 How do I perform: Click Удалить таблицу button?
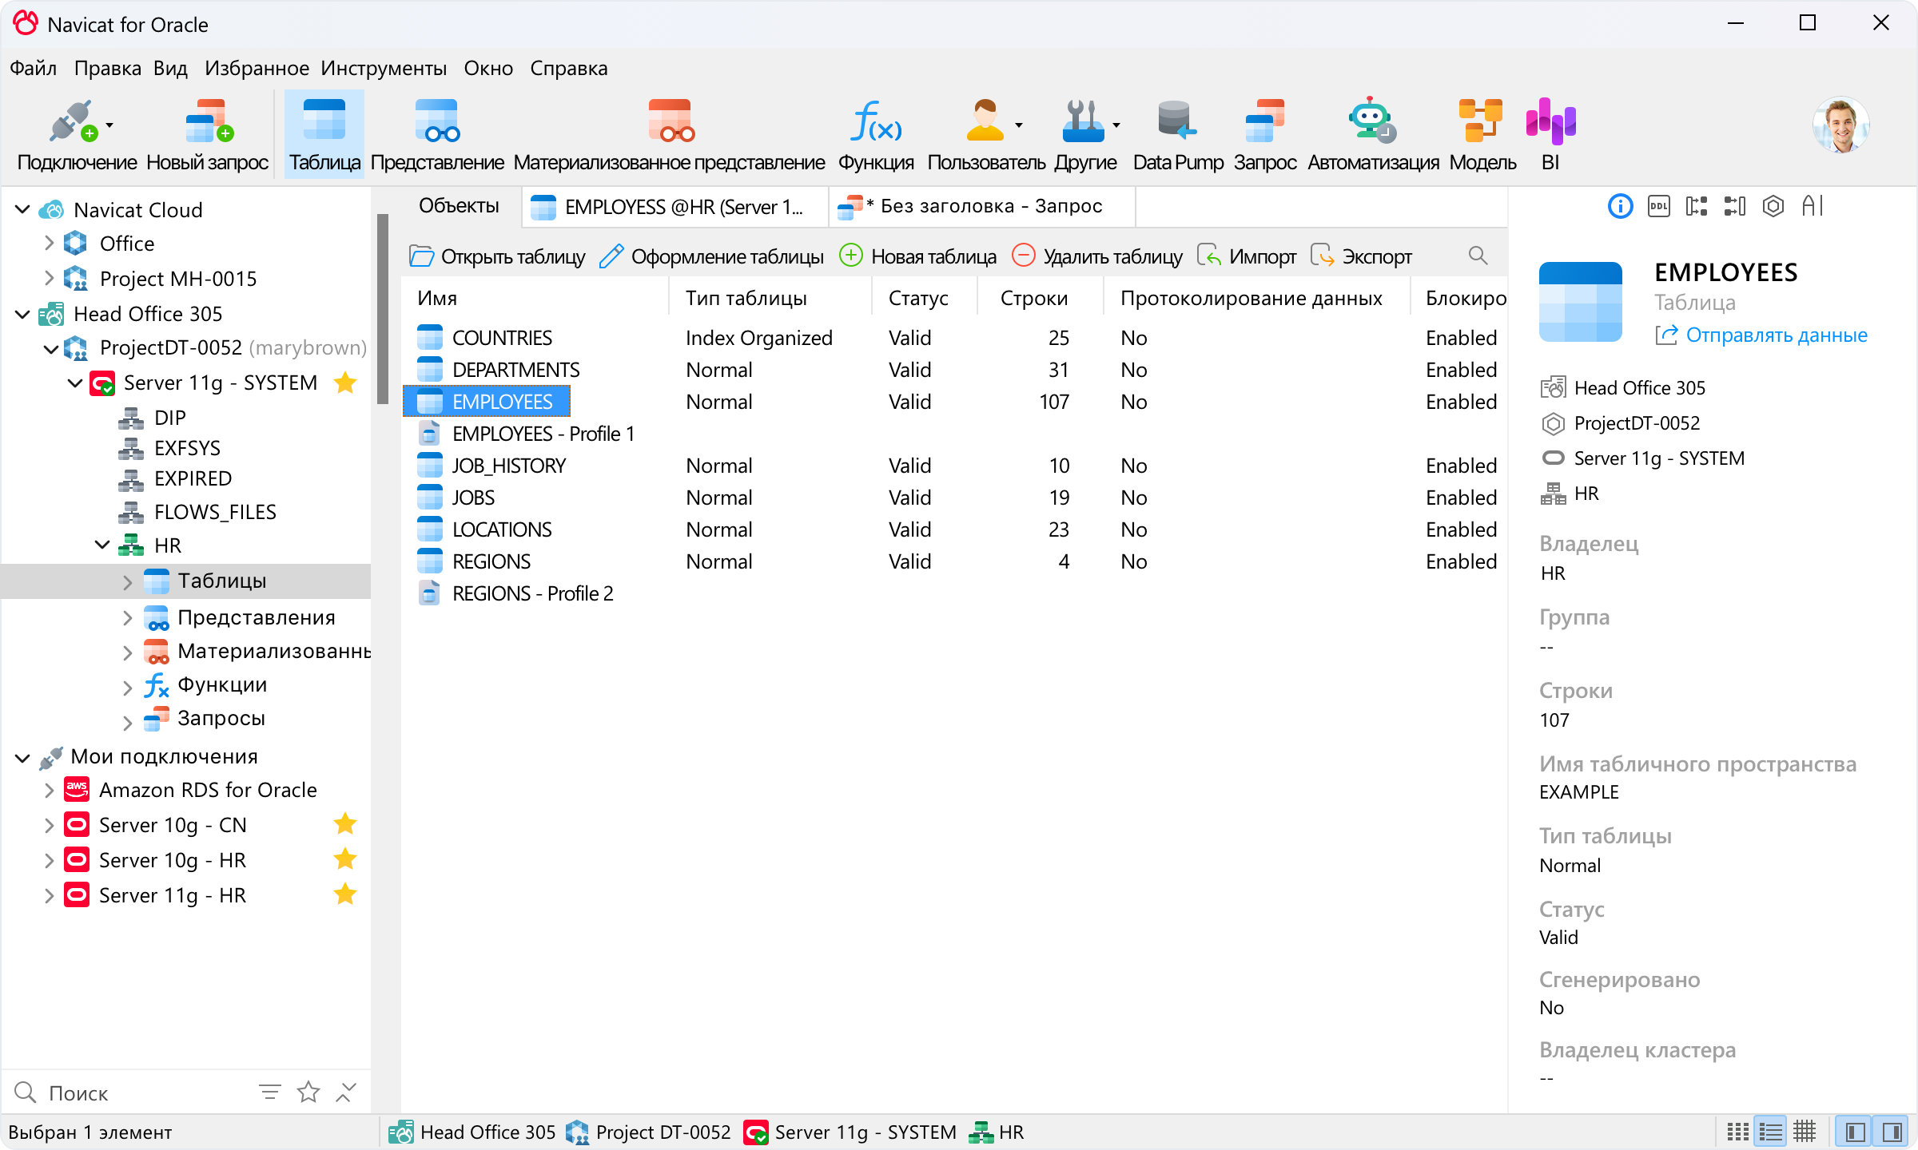coord(1096,256)
